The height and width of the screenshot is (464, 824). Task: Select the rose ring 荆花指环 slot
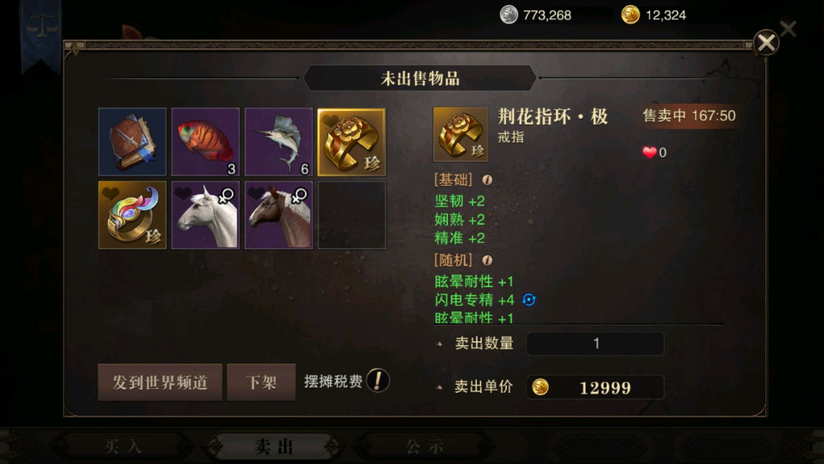pos(352,142)
